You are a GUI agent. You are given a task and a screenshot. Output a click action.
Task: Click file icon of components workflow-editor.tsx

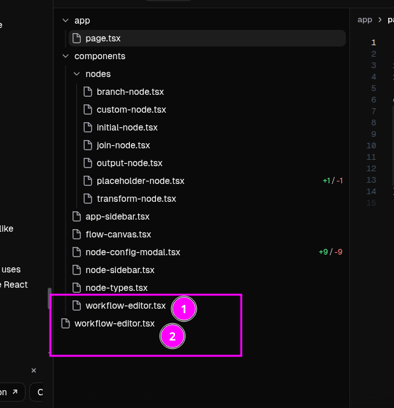76,306
